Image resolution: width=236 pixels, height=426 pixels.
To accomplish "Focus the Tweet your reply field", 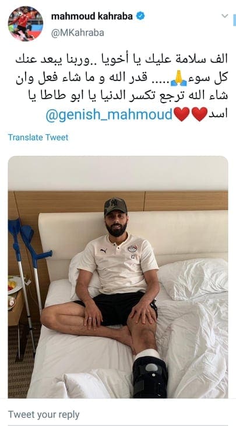I will [118, 414].
